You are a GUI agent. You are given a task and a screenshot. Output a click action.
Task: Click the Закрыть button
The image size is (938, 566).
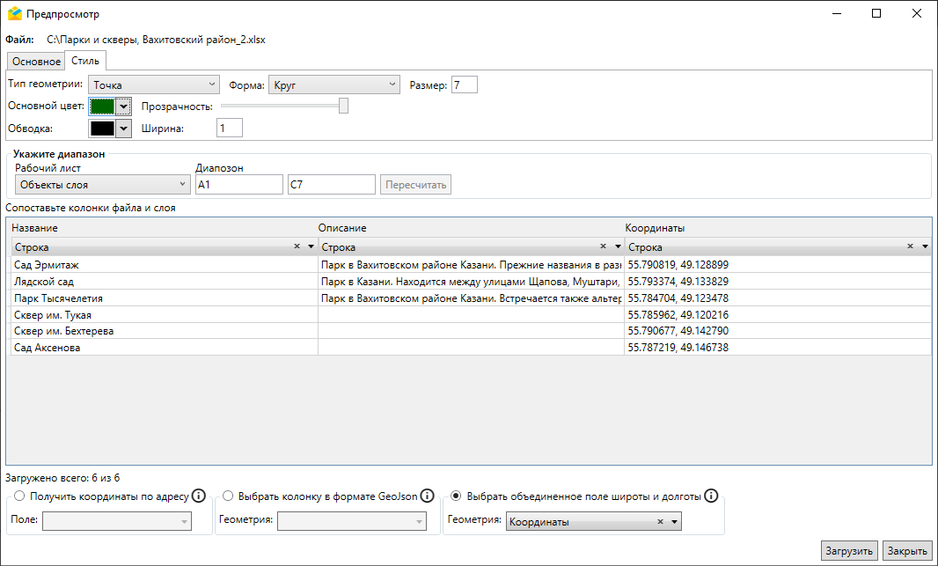[x=906, y=551]
